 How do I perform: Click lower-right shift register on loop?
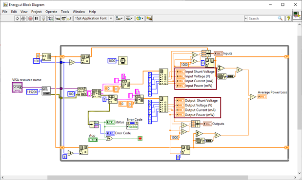(x=287, y=147)
